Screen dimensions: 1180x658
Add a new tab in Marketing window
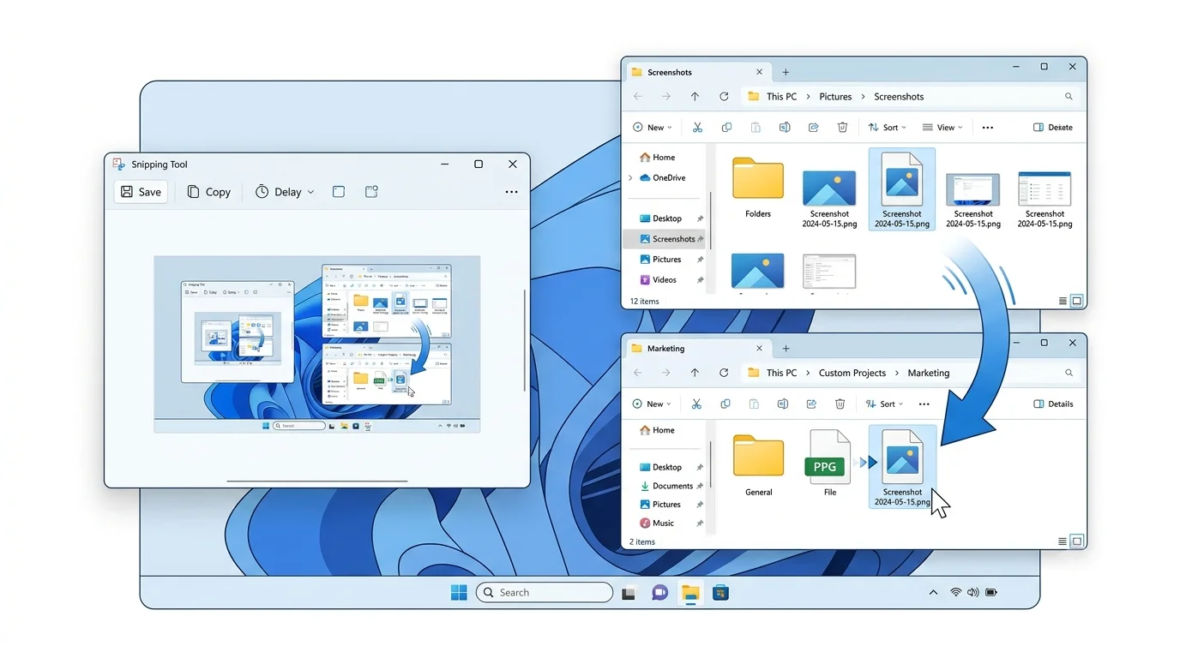click(x=786, y=349)
